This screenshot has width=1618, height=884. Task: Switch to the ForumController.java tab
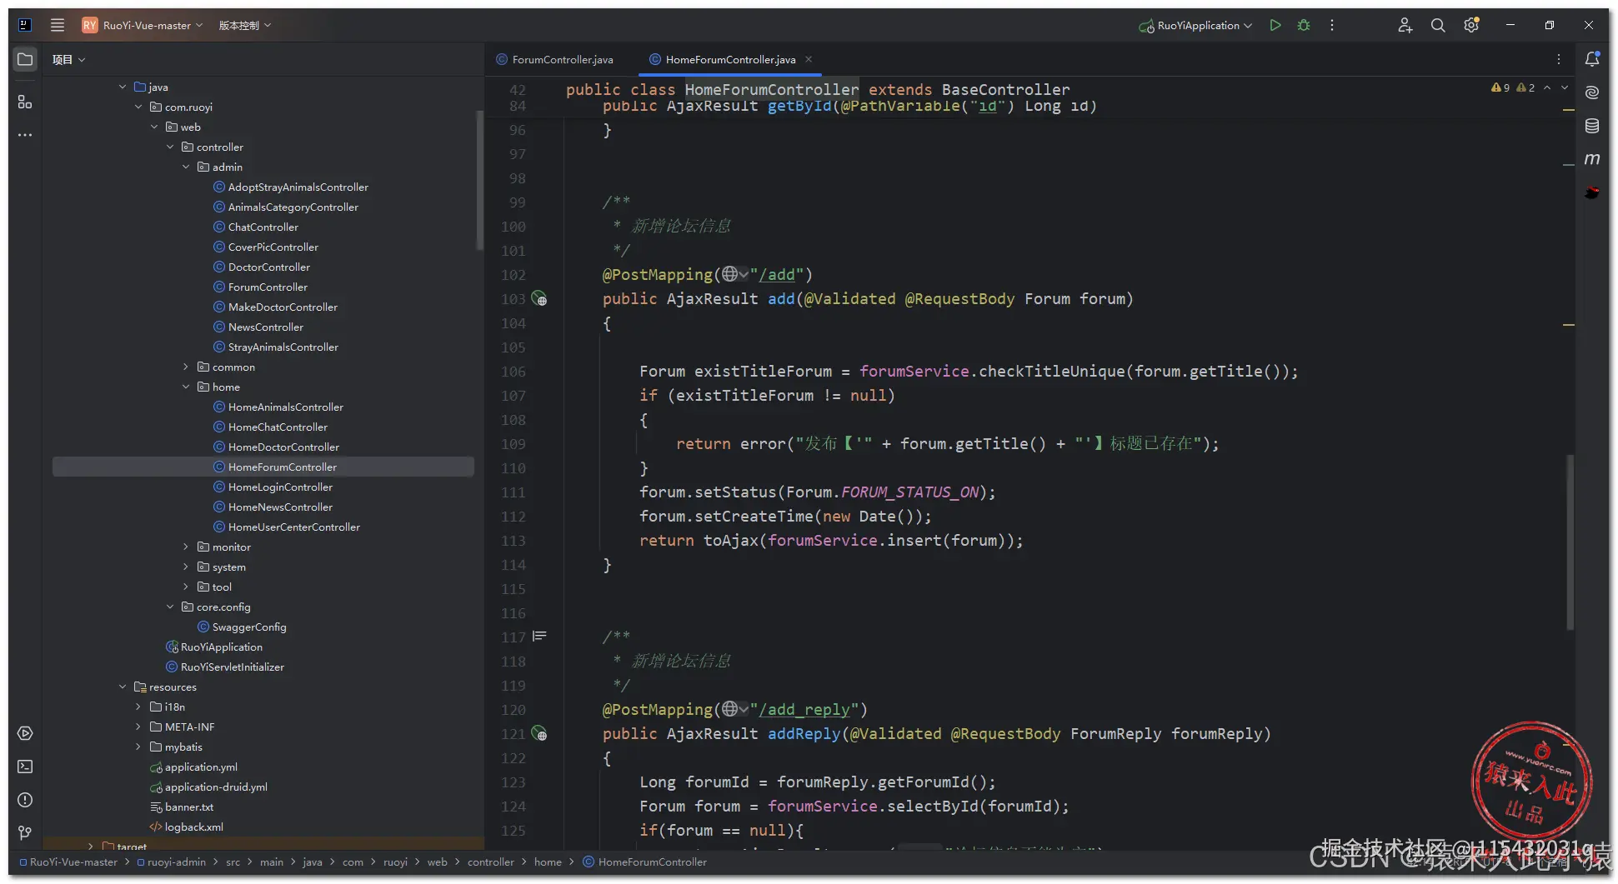(x=562, y=60)
